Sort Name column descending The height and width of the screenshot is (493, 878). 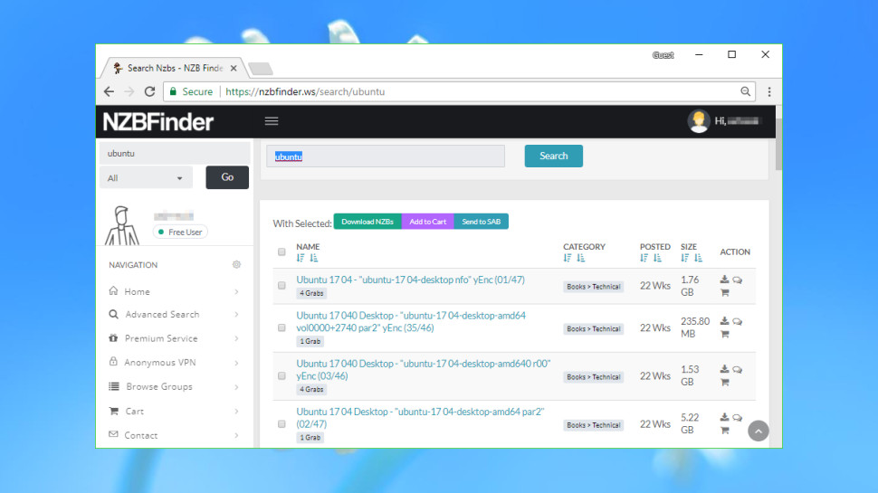[x=301, y=258]
